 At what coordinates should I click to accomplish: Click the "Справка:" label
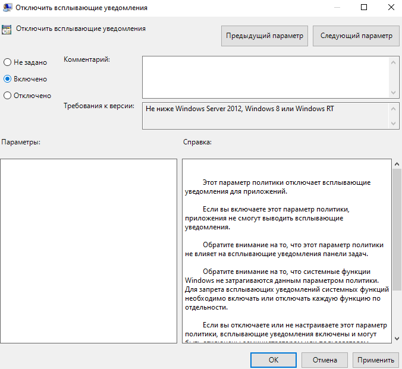pyautogui.click(x=197, y=142)
